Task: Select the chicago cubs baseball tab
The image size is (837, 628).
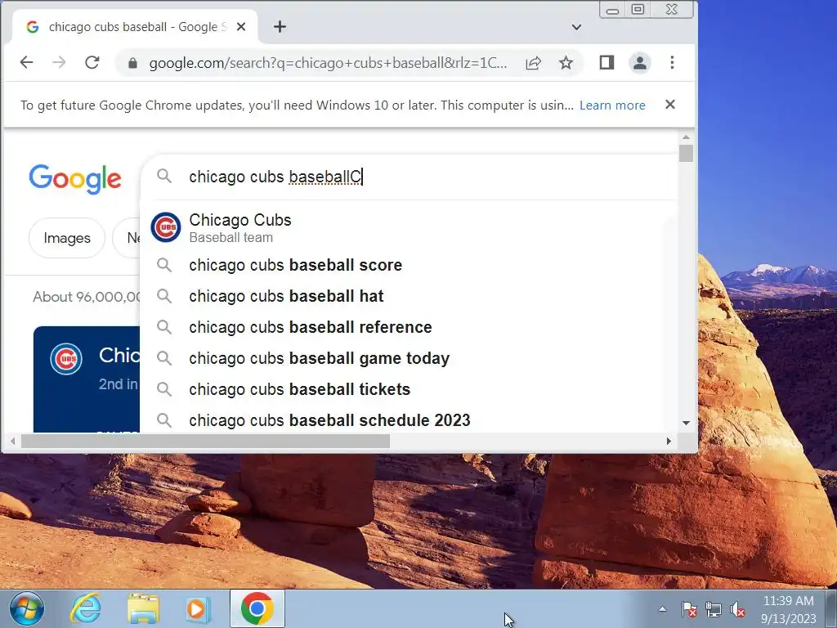Action: 133,27
